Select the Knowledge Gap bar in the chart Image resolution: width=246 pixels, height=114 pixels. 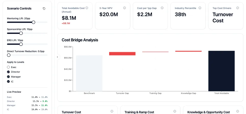[x=188, y=51]
